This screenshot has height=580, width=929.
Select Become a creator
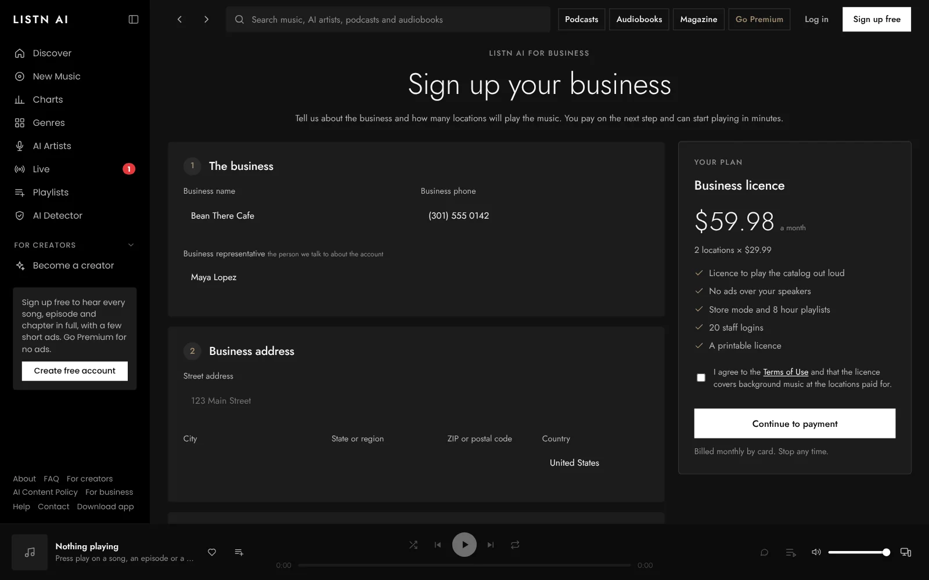[75, 266]
